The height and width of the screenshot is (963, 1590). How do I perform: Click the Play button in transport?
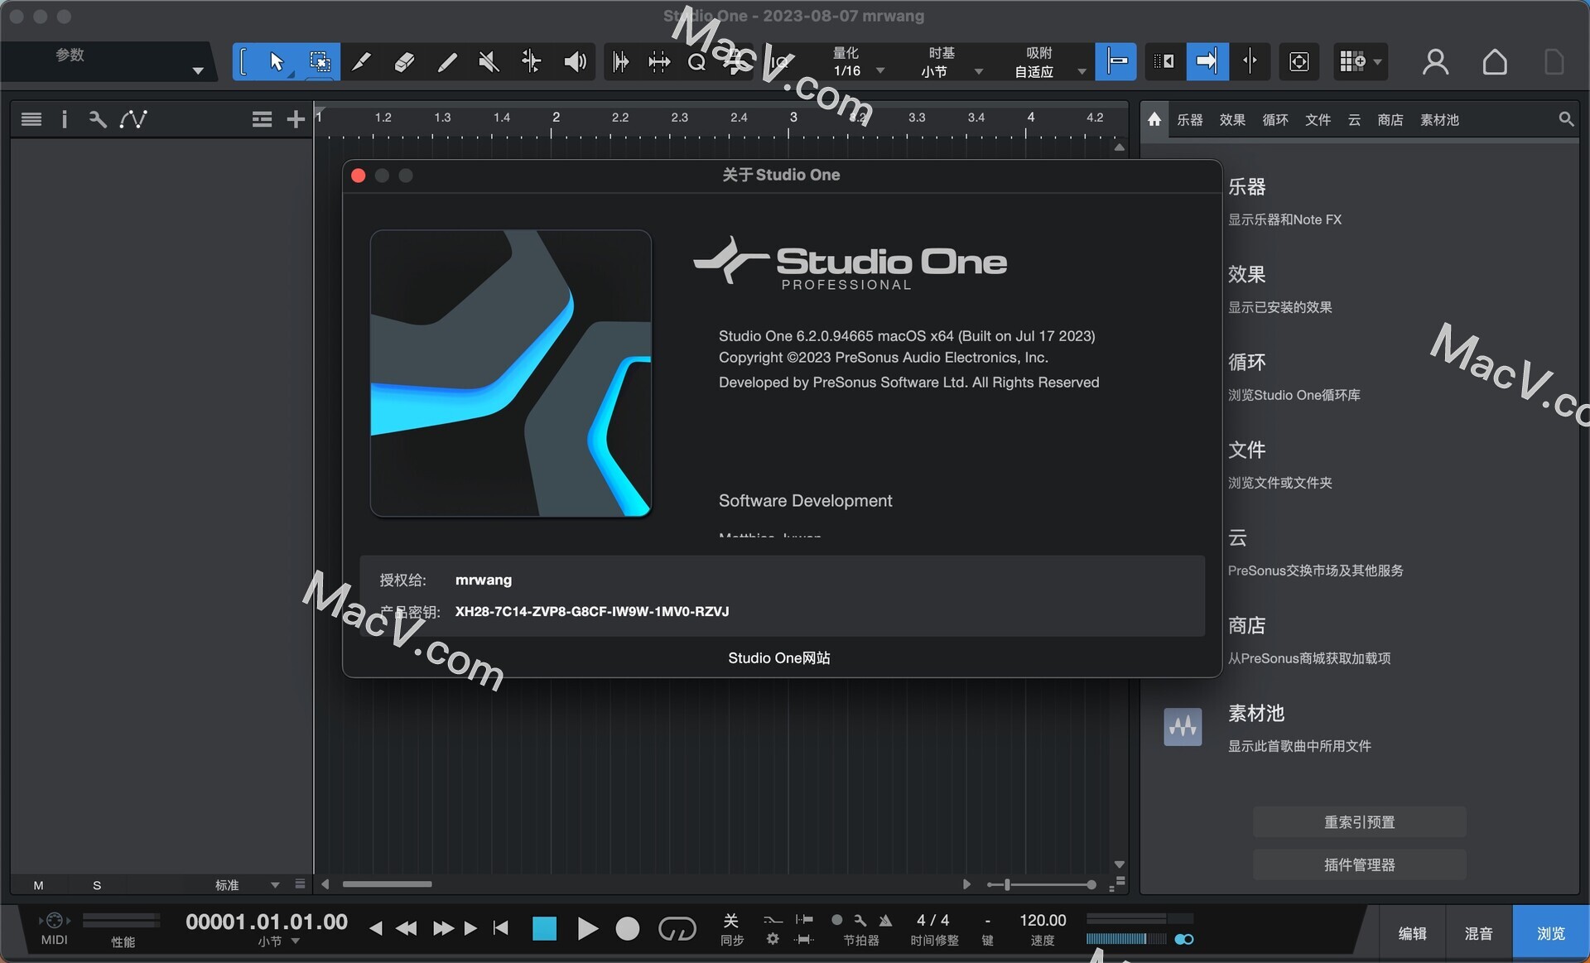pos(587,929)
